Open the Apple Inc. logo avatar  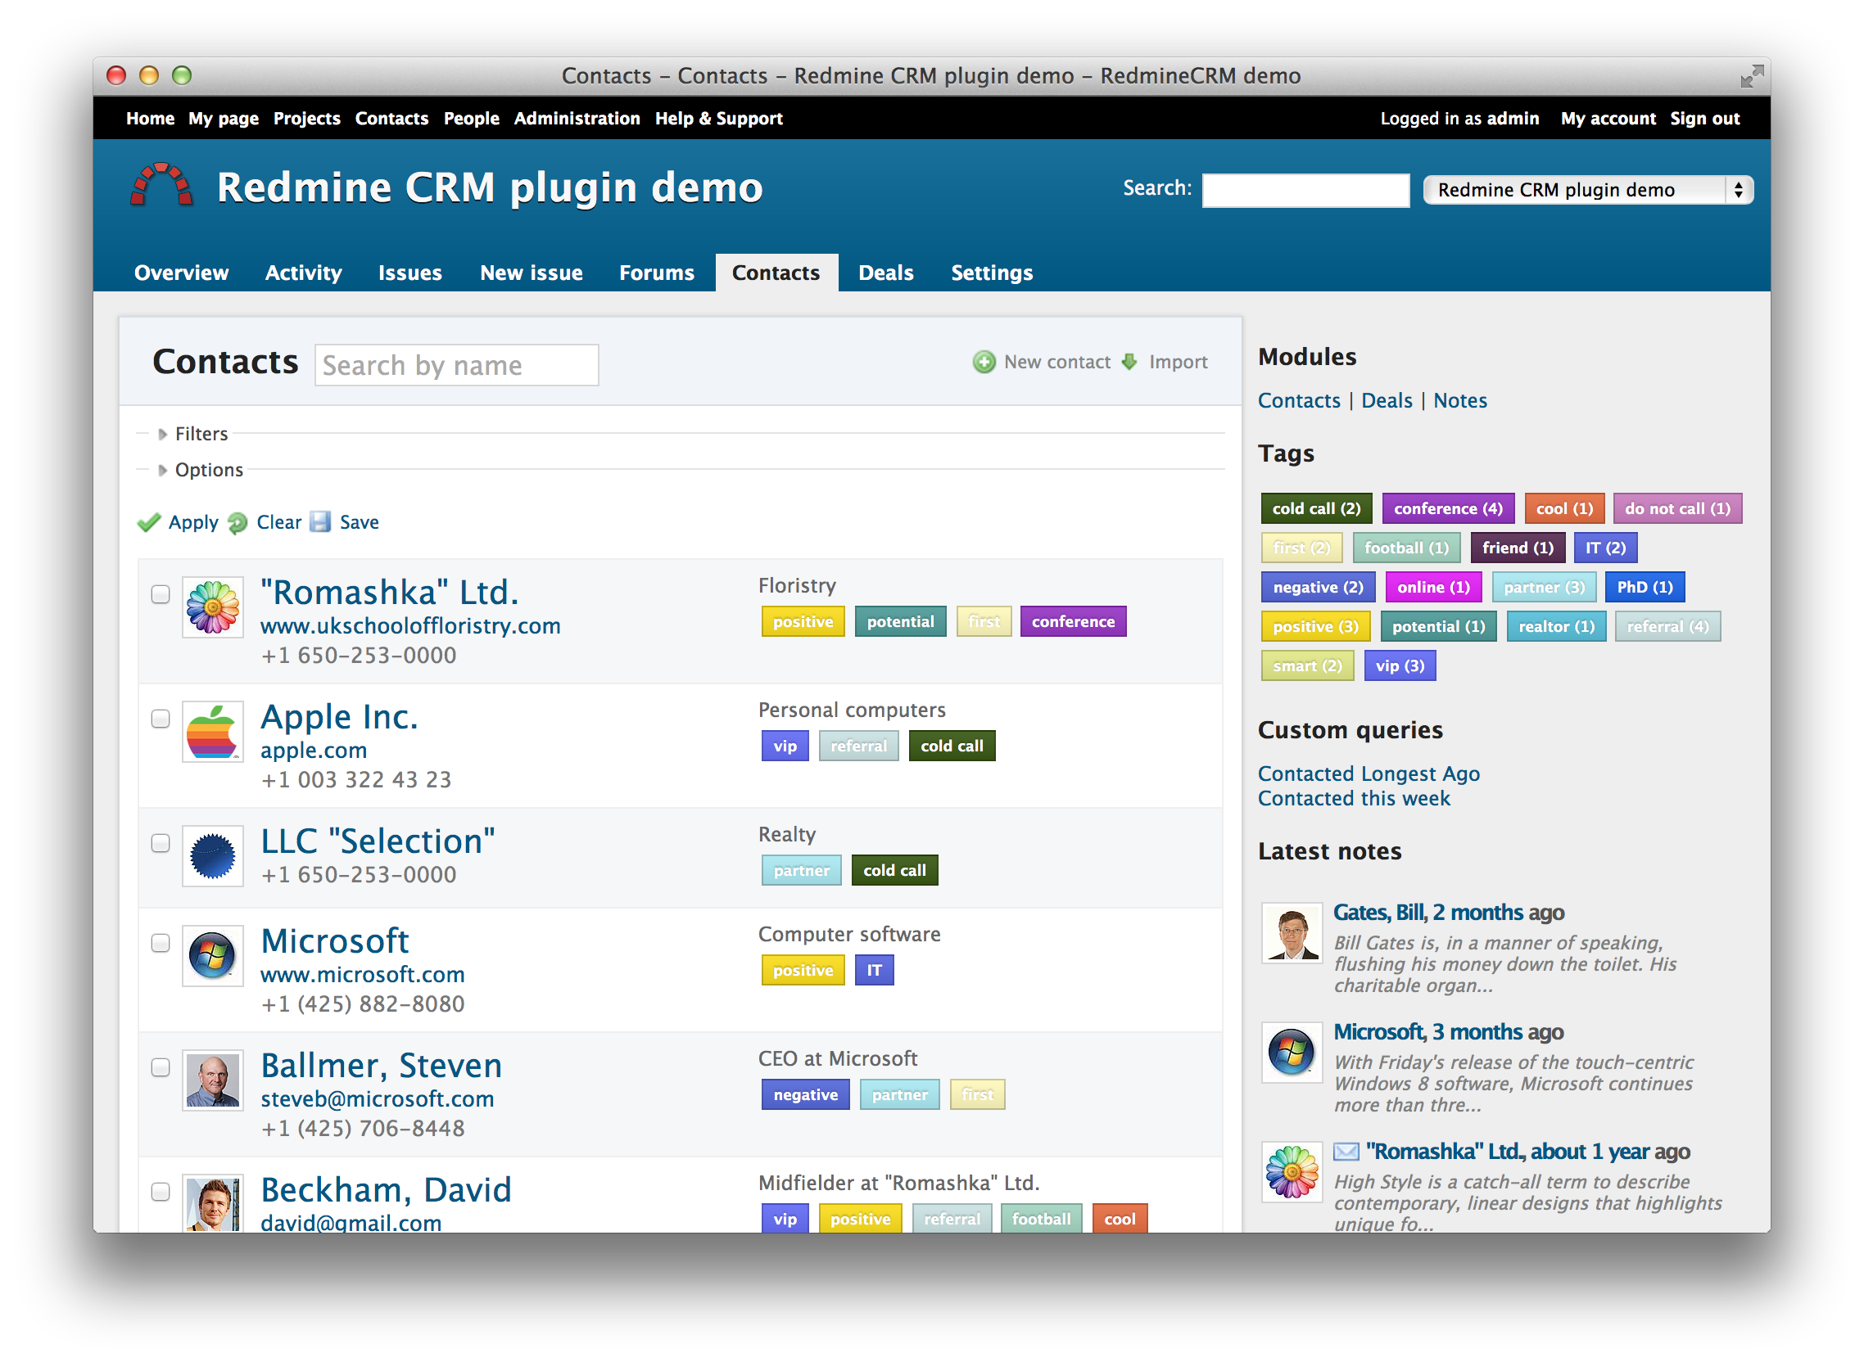point(212,732)
